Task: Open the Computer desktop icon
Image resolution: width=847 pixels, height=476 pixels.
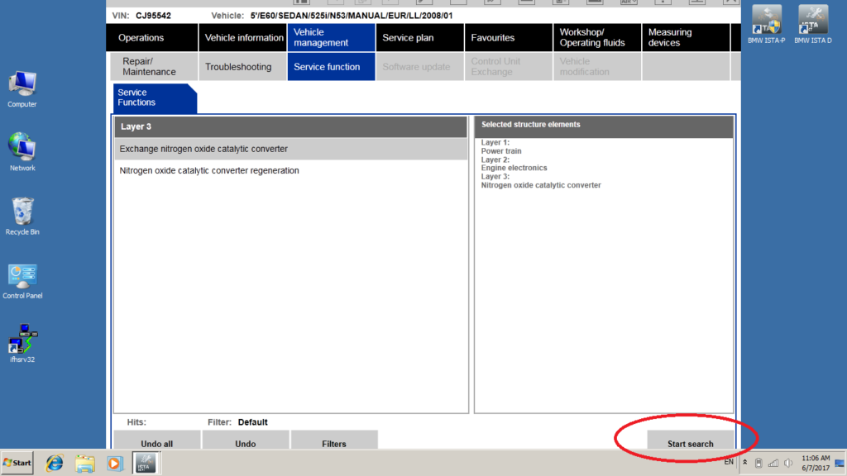Action: pos(22,89)
